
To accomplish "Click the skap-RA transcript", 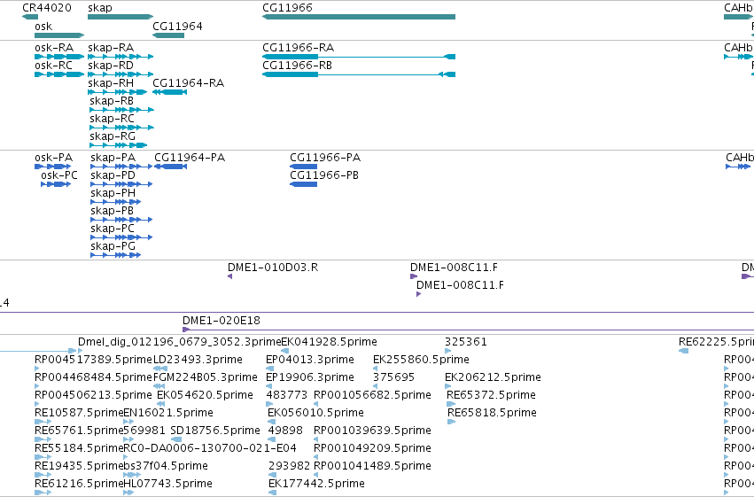I will (120, 57).
